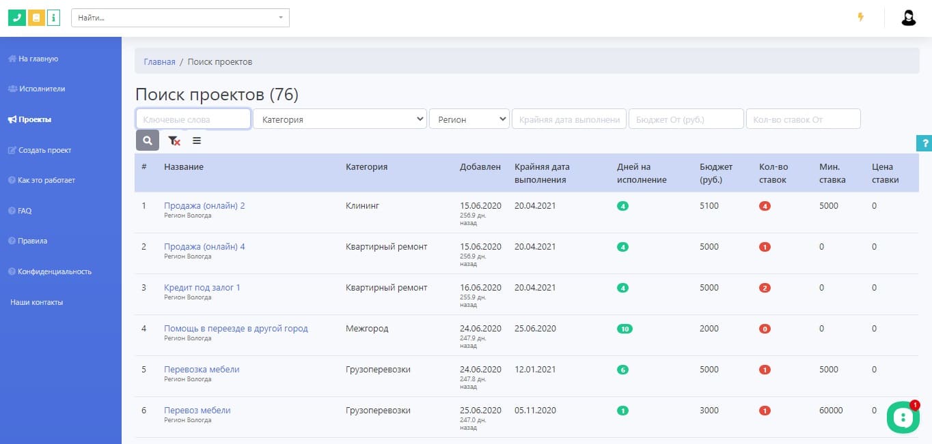Viewport: 932px width, 444px height.
Task: Open the user avatar profile menu
Action: click(x=908, y=18)
